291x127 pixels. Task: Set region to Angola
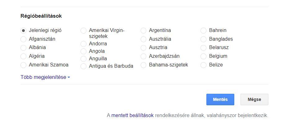[x=83, y=51]
